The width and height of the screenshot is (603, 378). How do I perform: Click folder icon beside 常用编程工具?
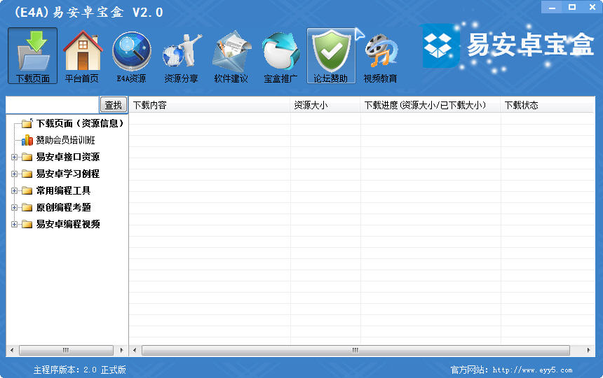27,190
